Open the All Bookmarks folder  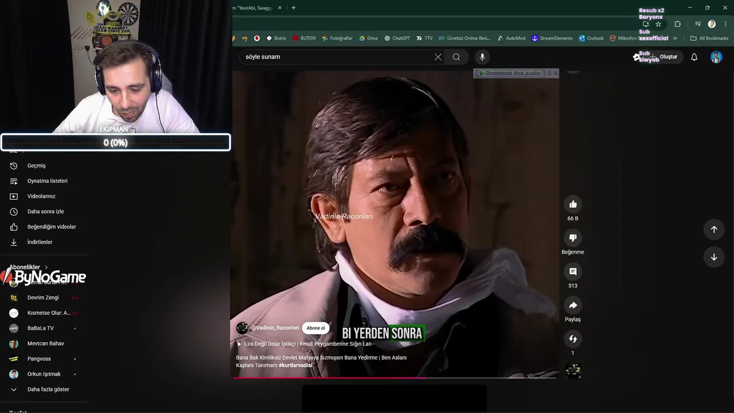(x=709, y=38)
